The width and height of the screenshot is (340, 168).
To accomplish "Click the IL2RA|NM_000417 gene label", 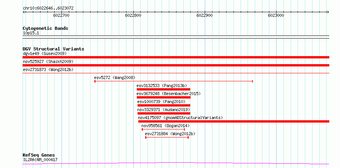I will 40,160.
